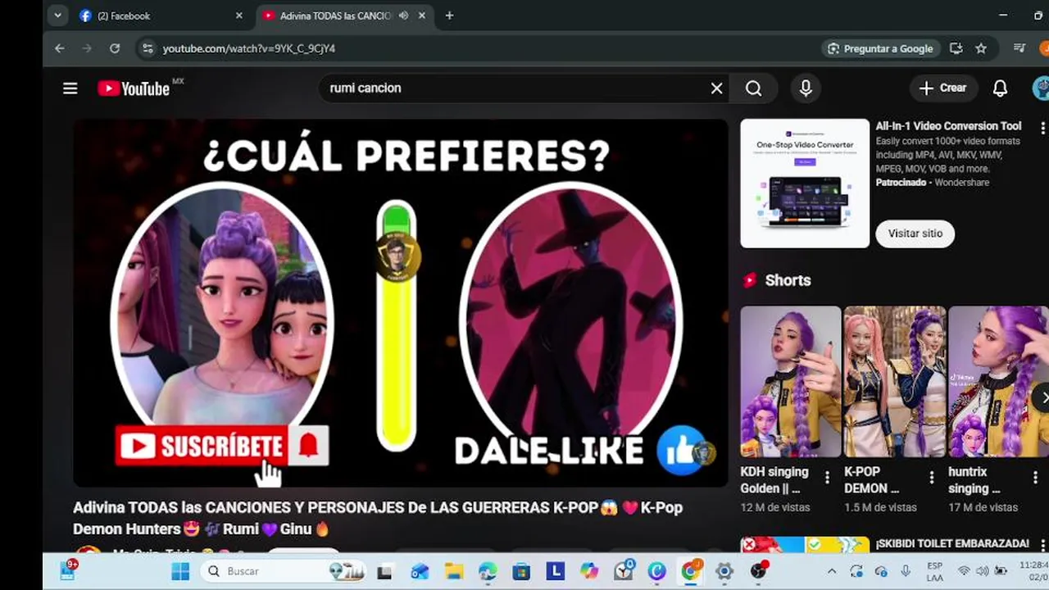Open the All-In-1 Video Conversion Tool ad title
1049x590 pixels.
(948, 126)
